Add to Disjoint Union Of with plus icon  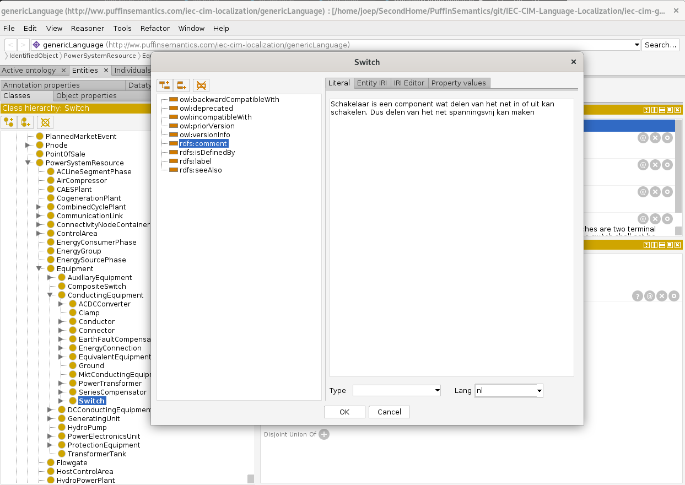tap(324, 434)
